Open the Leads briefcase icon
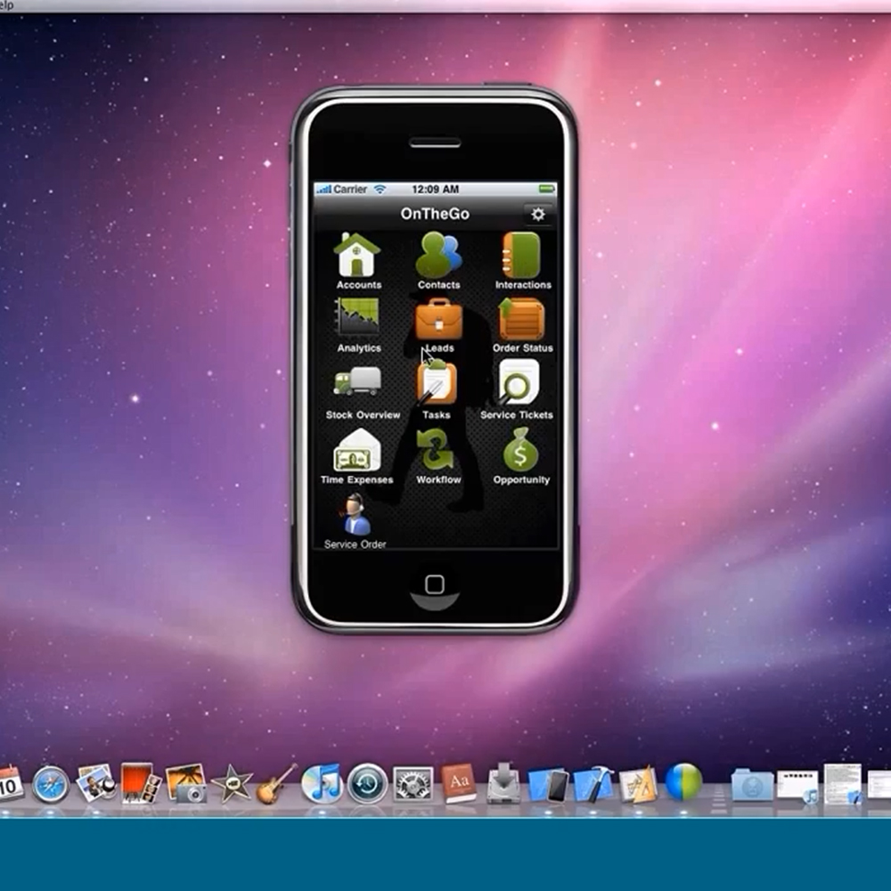 point(438,318)
